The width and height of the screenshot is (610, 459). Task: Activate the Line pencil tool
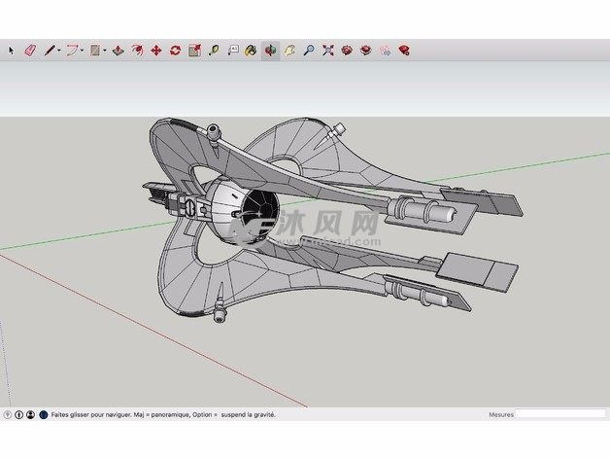(49, 50)
